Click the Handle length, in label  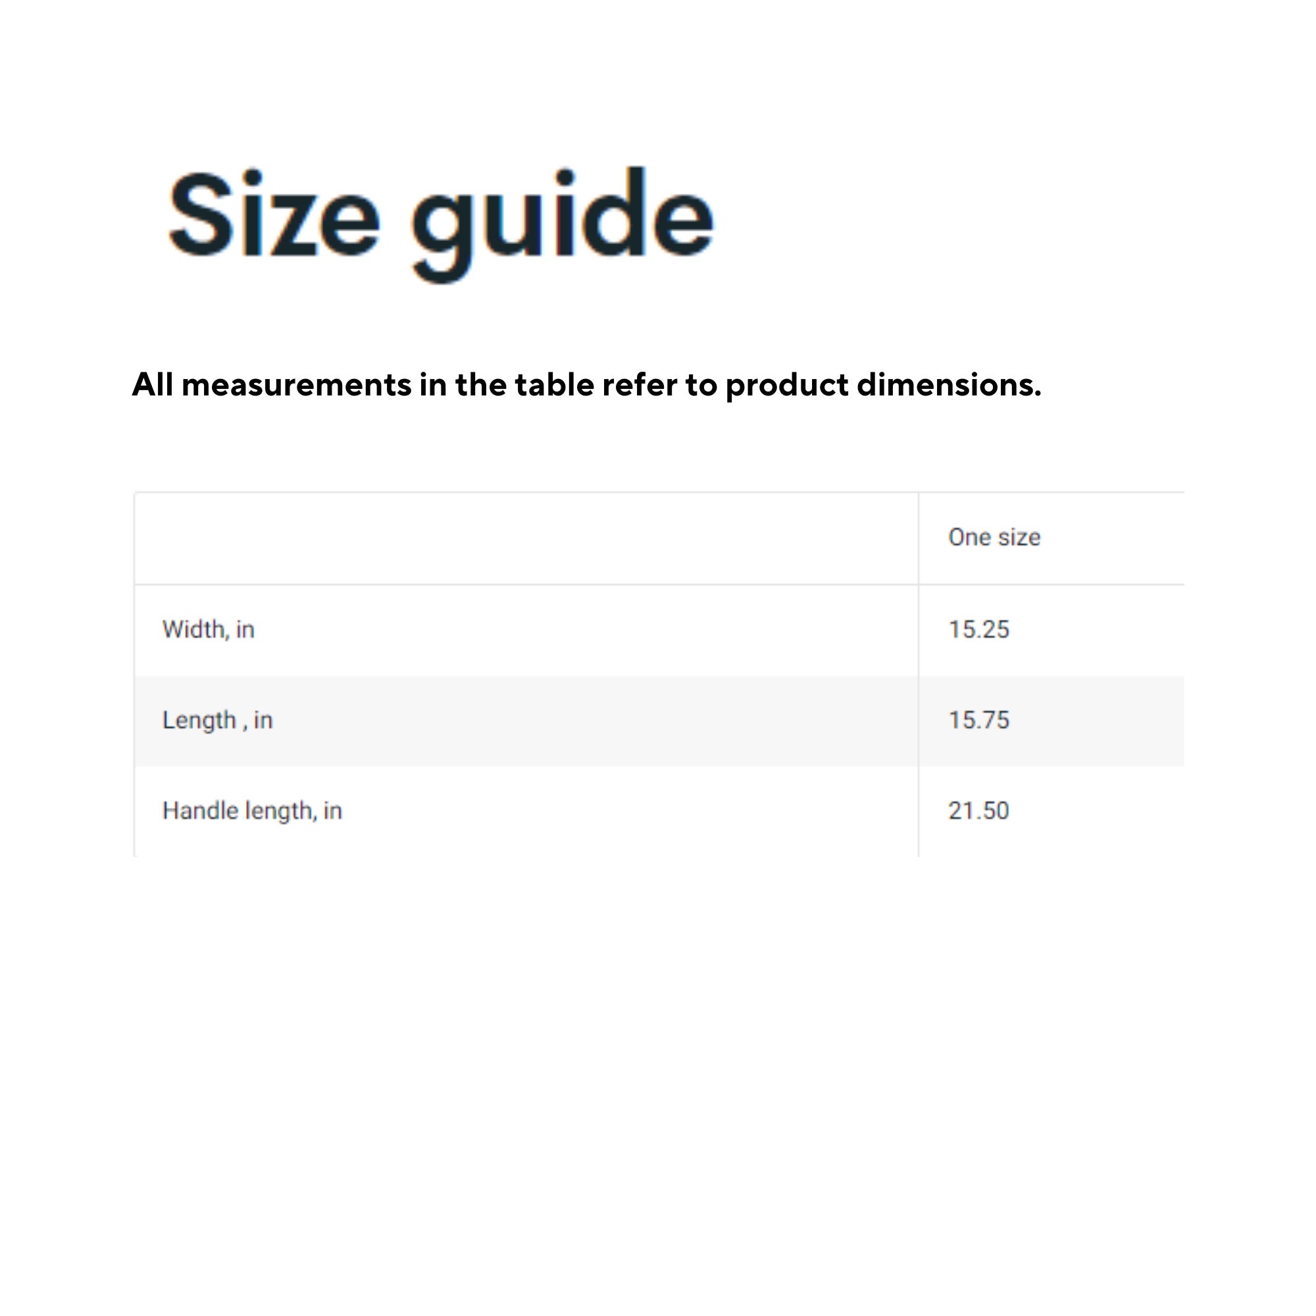pyautogui.click(x=252, y=811)
